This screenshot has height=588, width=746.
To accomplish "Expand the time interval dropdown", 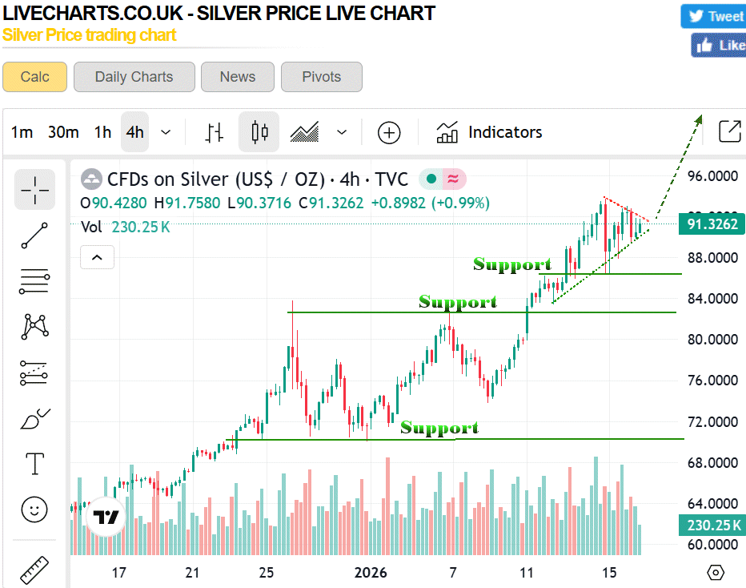I will [x=166, y=132].
